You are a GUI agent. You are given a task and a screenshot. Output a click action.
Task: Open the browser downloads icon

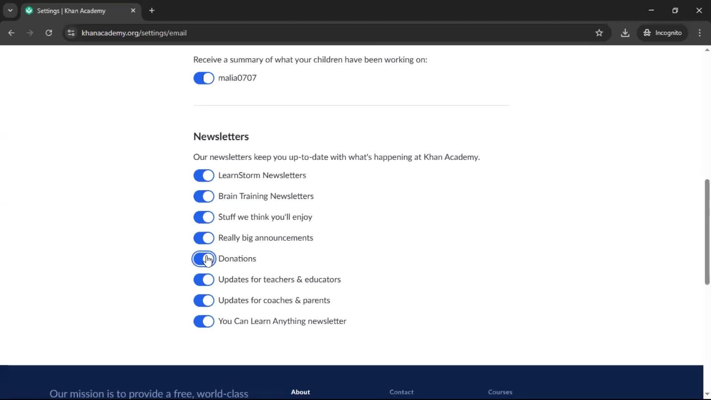click(625, 33)
